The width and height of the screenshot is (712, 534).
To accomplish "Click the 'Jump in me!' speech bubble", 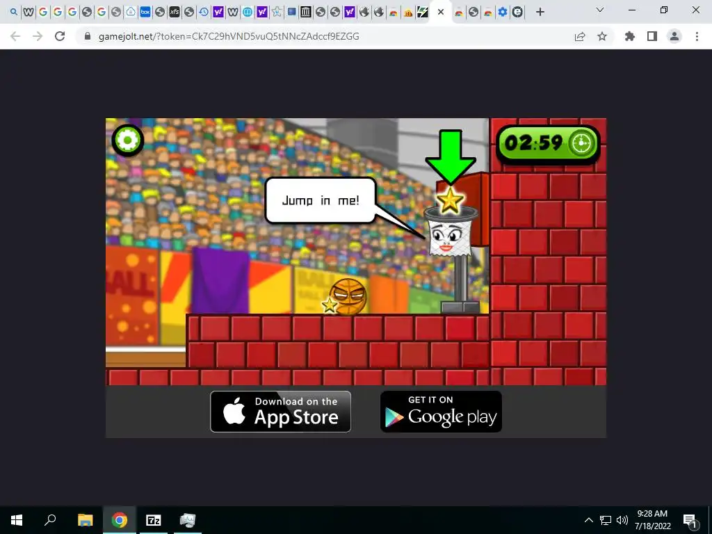I will click(x=321, y=200).
